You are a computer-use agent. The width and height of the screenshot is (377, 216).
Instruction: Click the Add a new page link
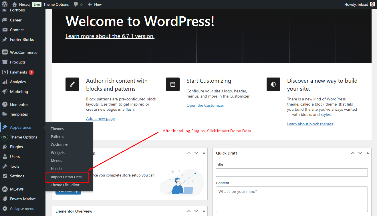click(100, 118)
